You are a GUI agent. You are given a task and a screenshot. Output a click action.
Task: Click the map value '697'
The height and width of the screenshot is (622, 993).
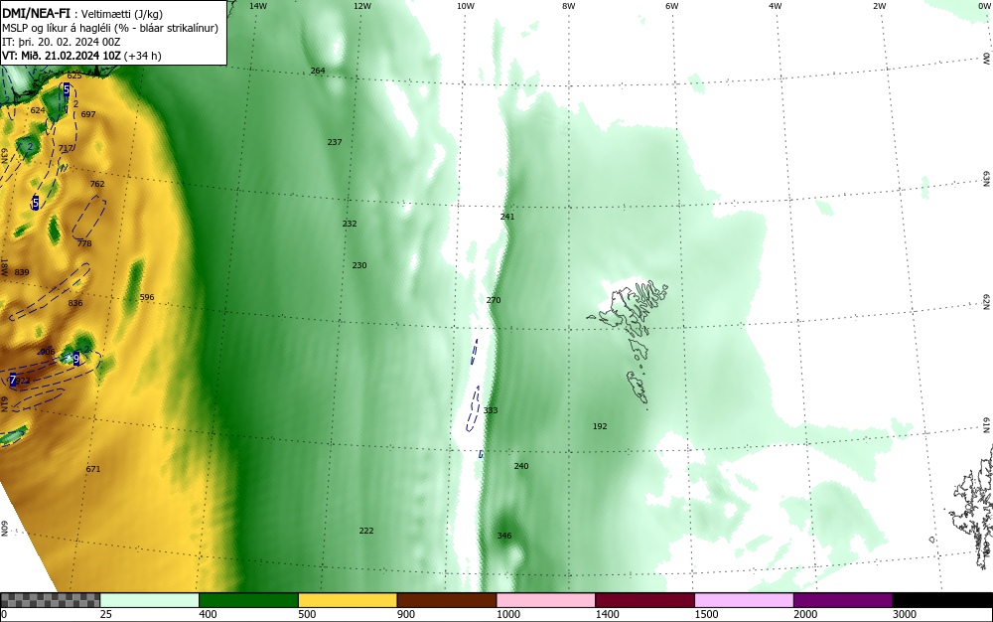click(88, 114)
